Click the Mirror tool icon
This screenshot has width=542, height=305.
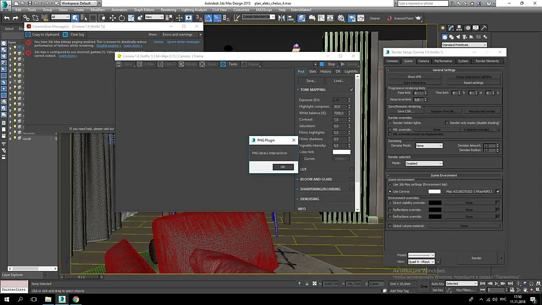click(x=281, y=18)
